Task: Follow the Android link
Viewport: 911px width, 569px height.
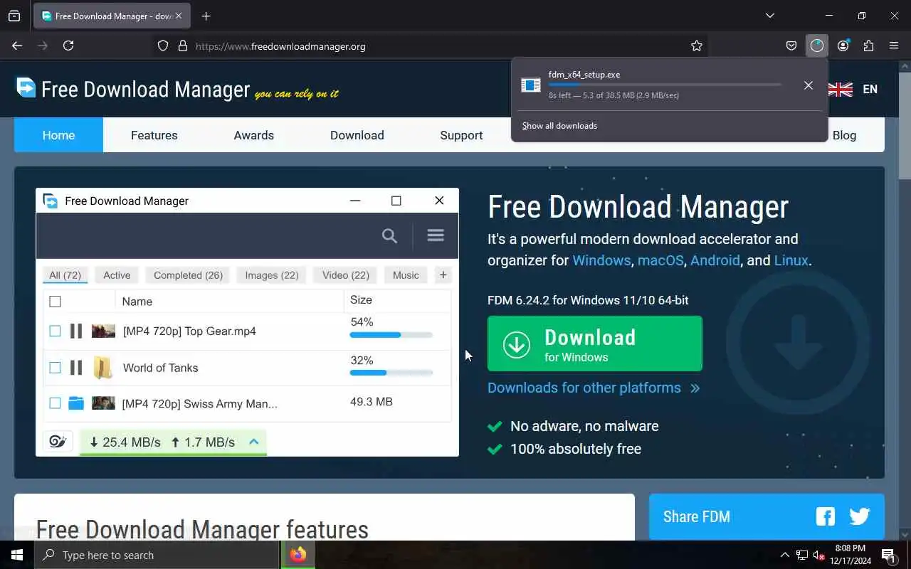Action: 715,260
